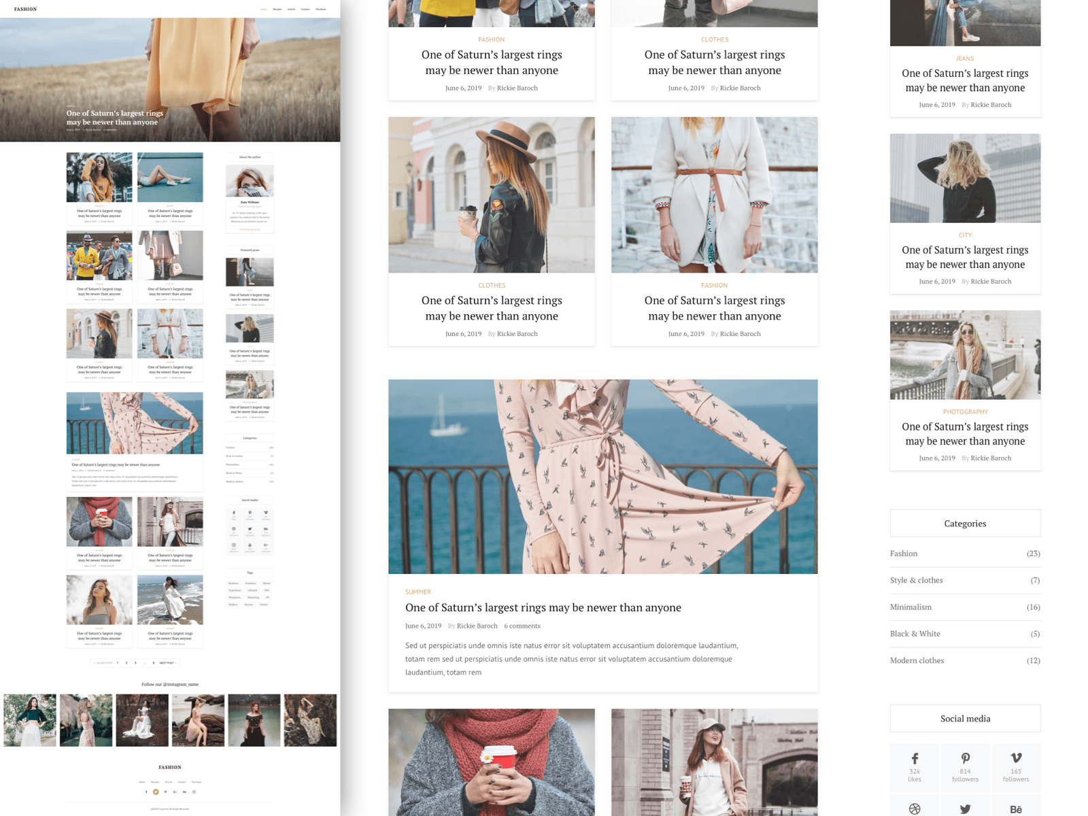
Task: Open last Instagram photo in preview feed
Action: coord(310,720)
